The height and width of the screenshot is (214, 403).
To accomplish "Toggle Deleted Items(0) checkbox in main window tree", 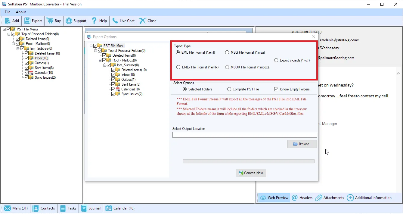I will pyautogui.click(x=18, y=39).
